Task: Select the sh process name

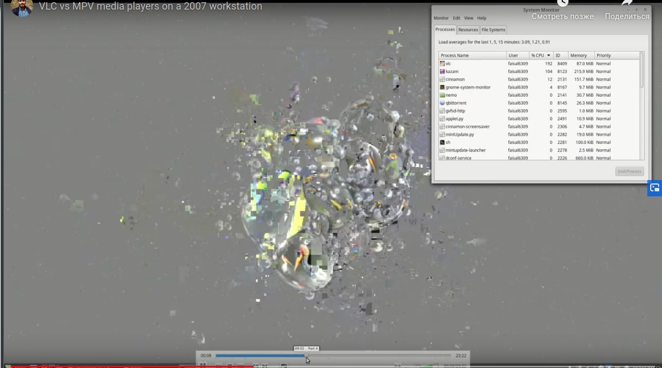Action: (447, 142)
